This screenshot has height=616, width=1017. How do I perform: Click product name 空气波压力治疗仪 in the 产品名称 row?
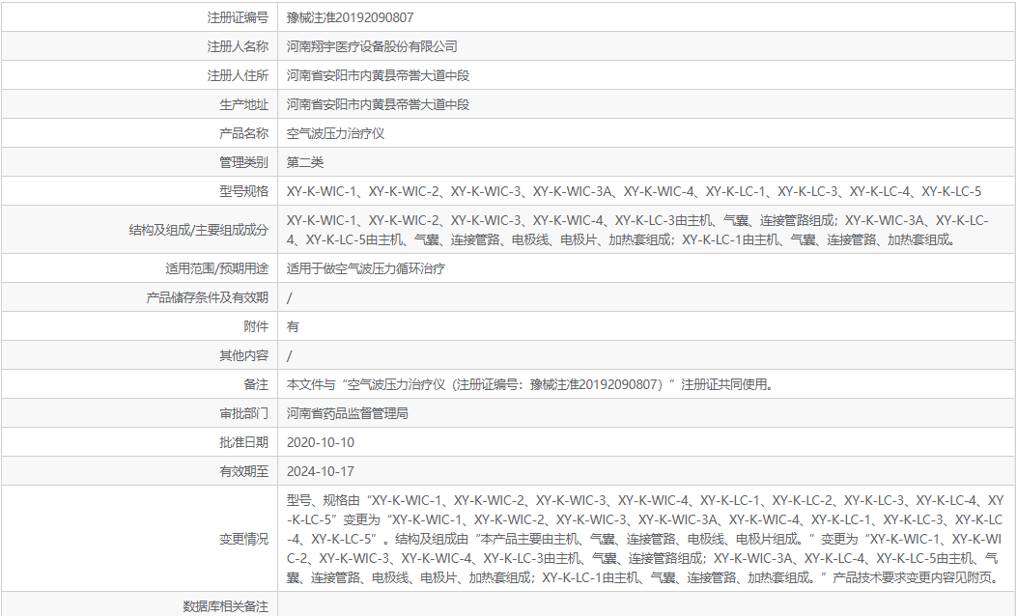335,133
